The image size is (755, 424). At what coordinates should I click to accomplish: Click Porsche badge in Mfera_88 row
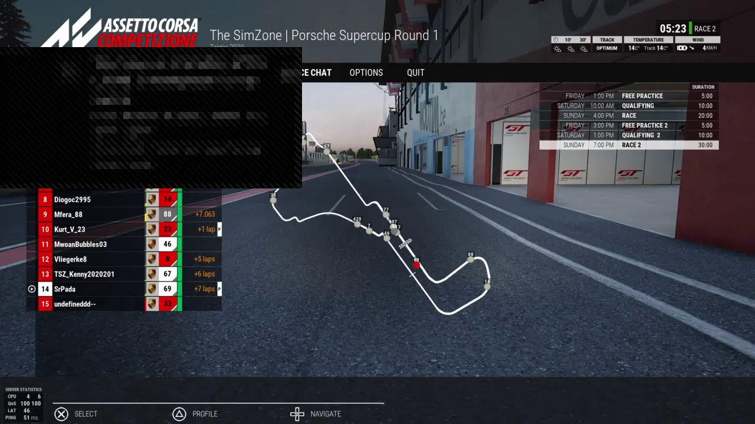152,214
